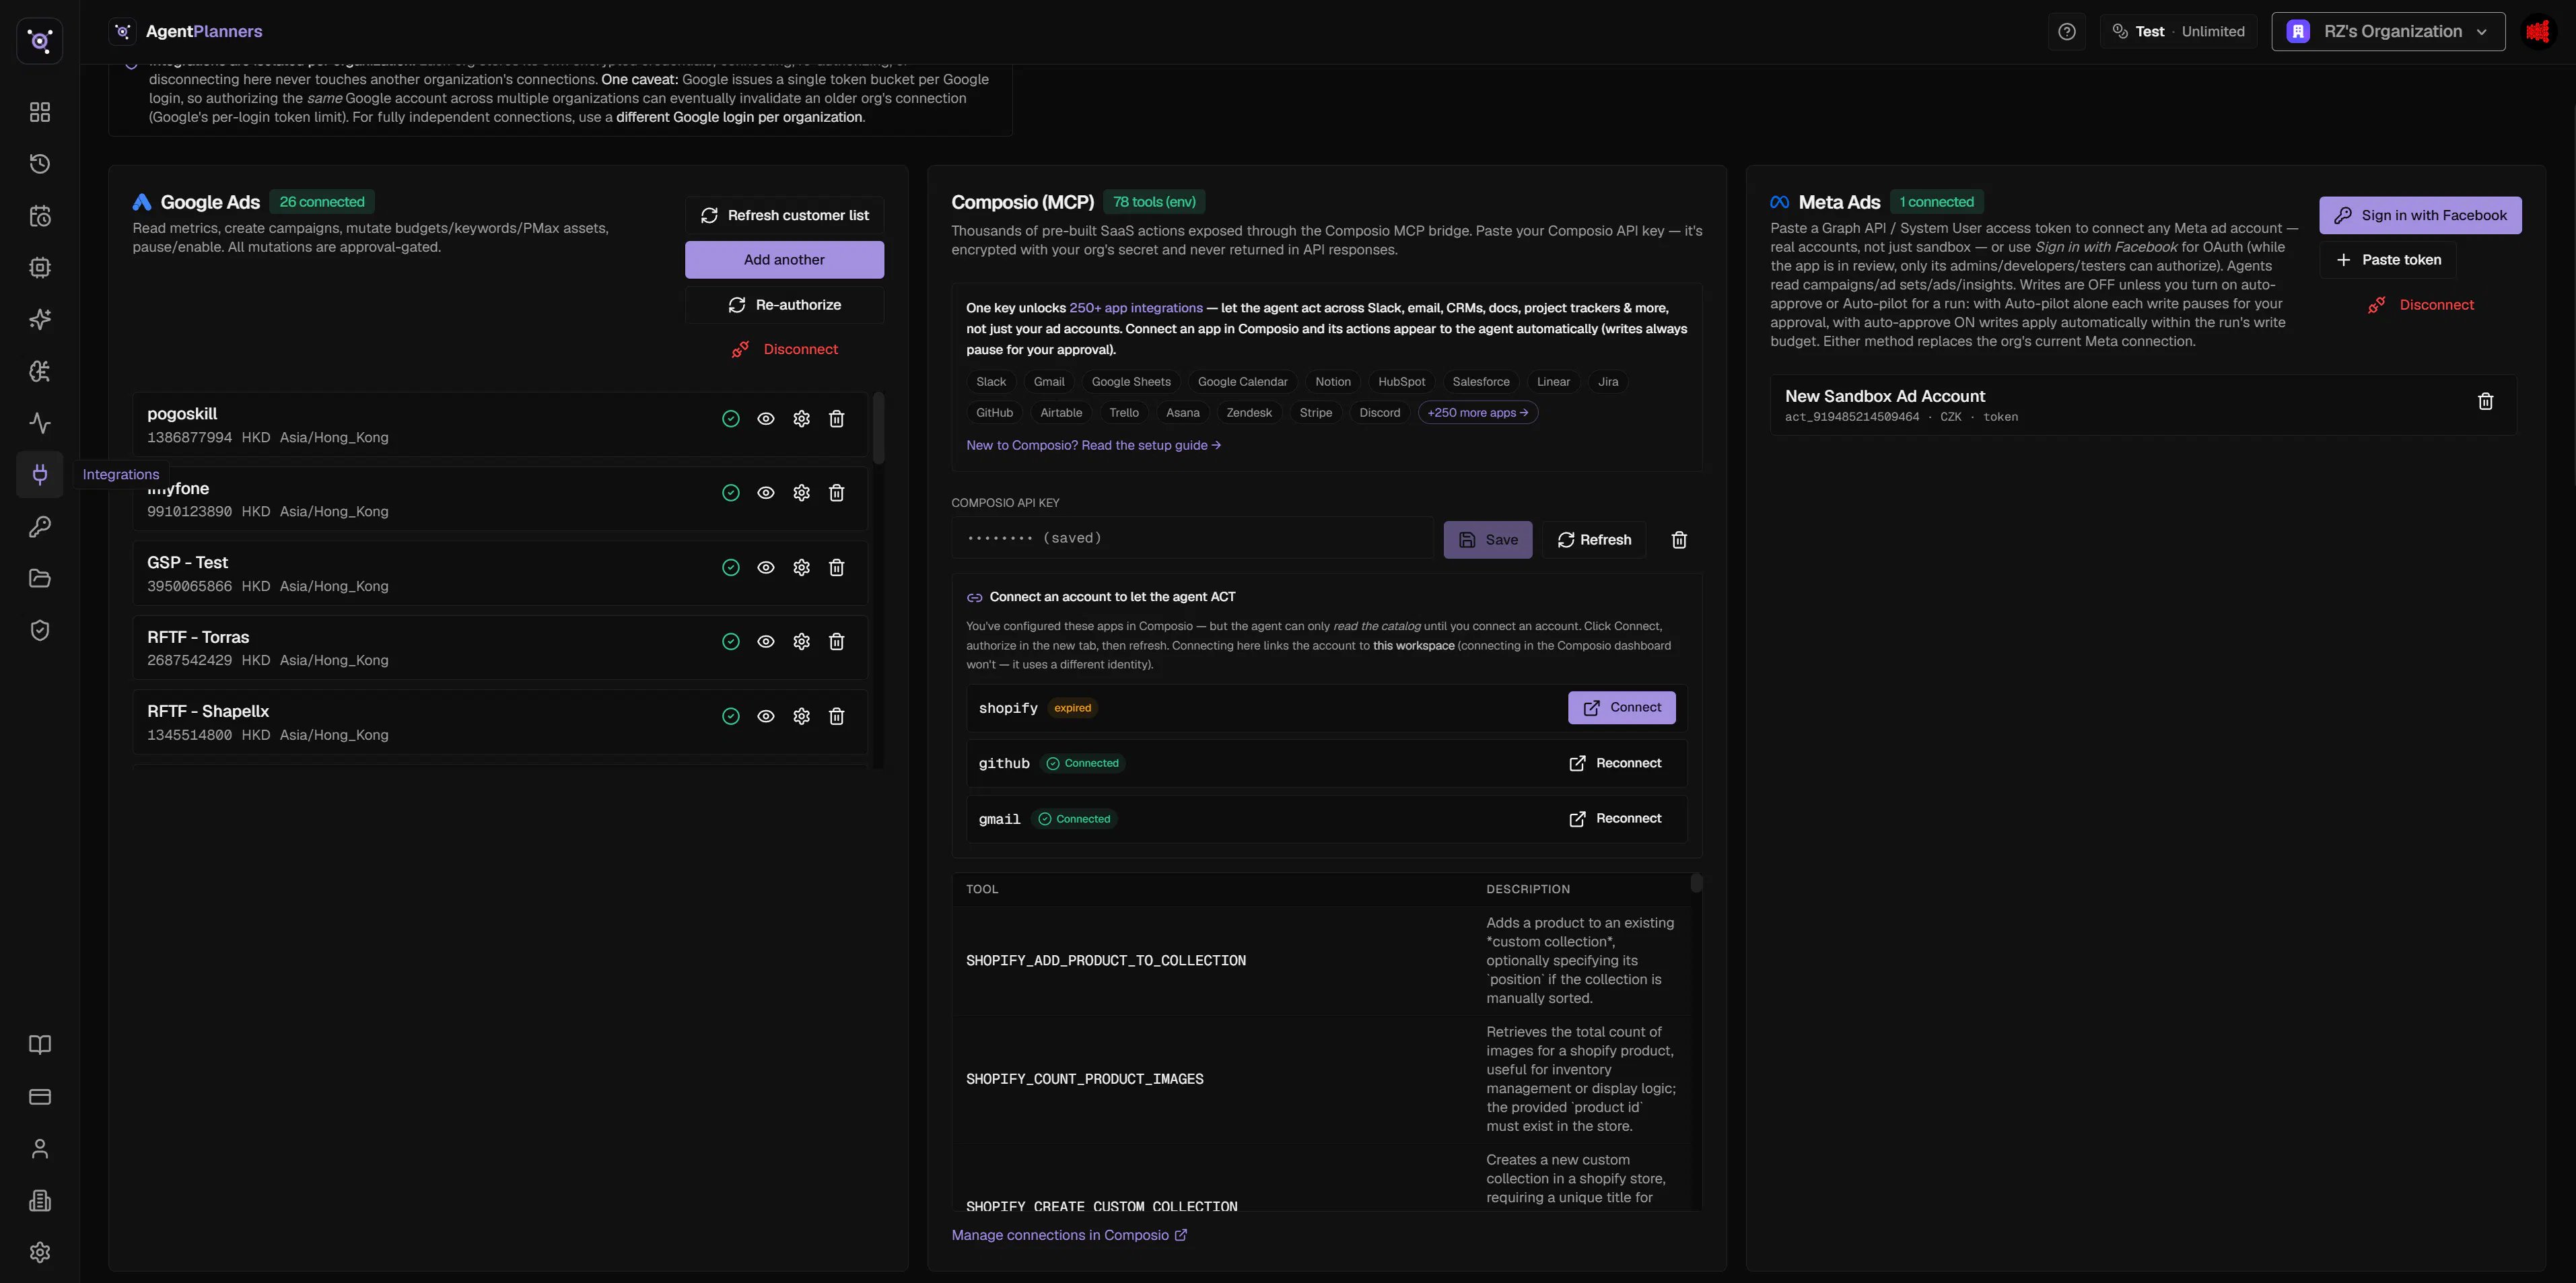
Task: Disconnect the Meta Ads integration
Action: coord(2421,305)
